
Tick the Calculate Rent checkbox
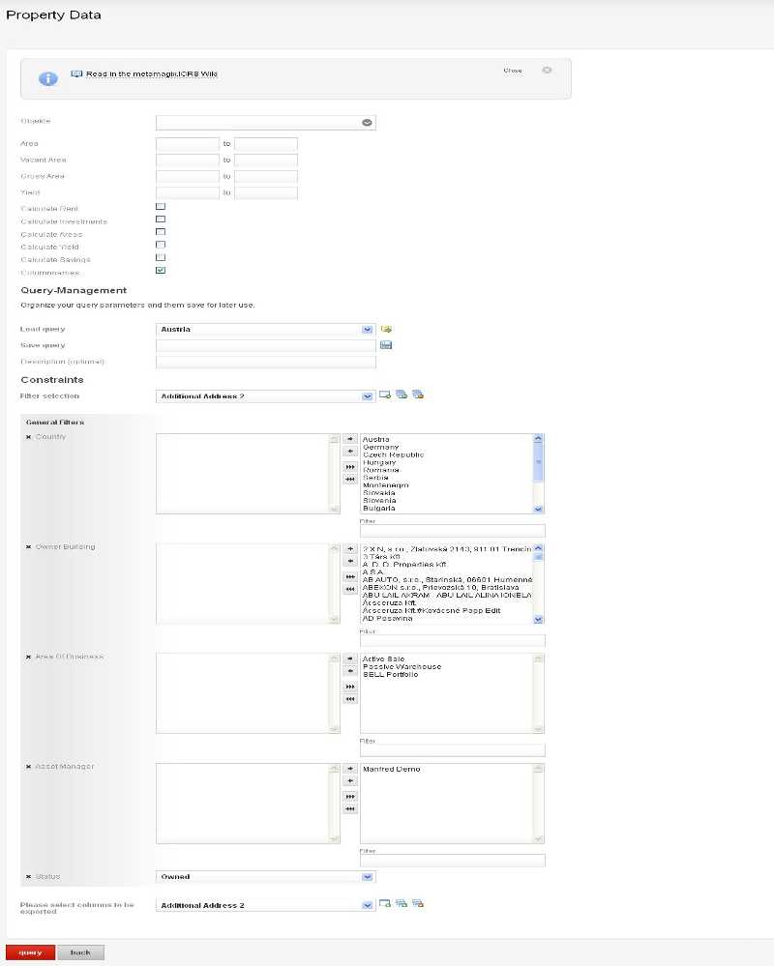161,206
